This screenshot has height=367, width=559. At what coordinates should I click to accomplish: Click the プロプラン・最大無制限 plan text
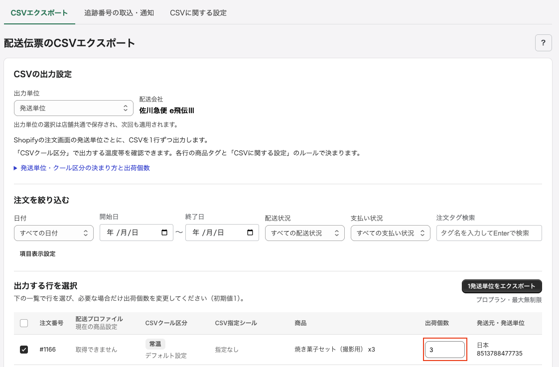coord(509,300)
